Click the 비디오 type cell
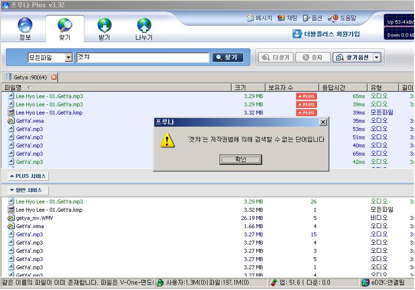Viewport: 415px width, 290px height. click(x=379, y=218)
